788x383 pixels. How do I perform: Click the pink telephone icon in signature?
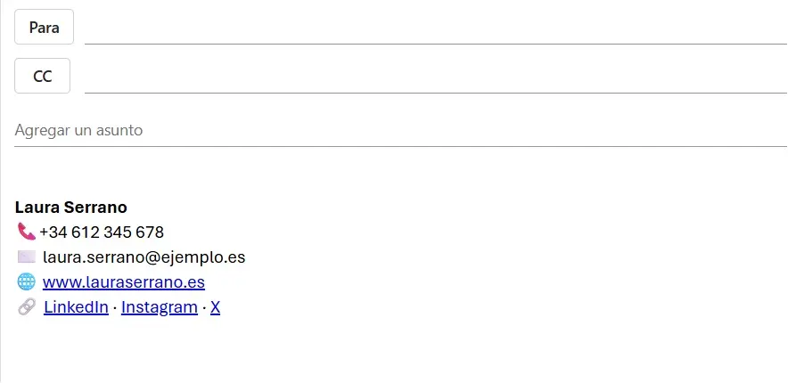click(26, 232)
